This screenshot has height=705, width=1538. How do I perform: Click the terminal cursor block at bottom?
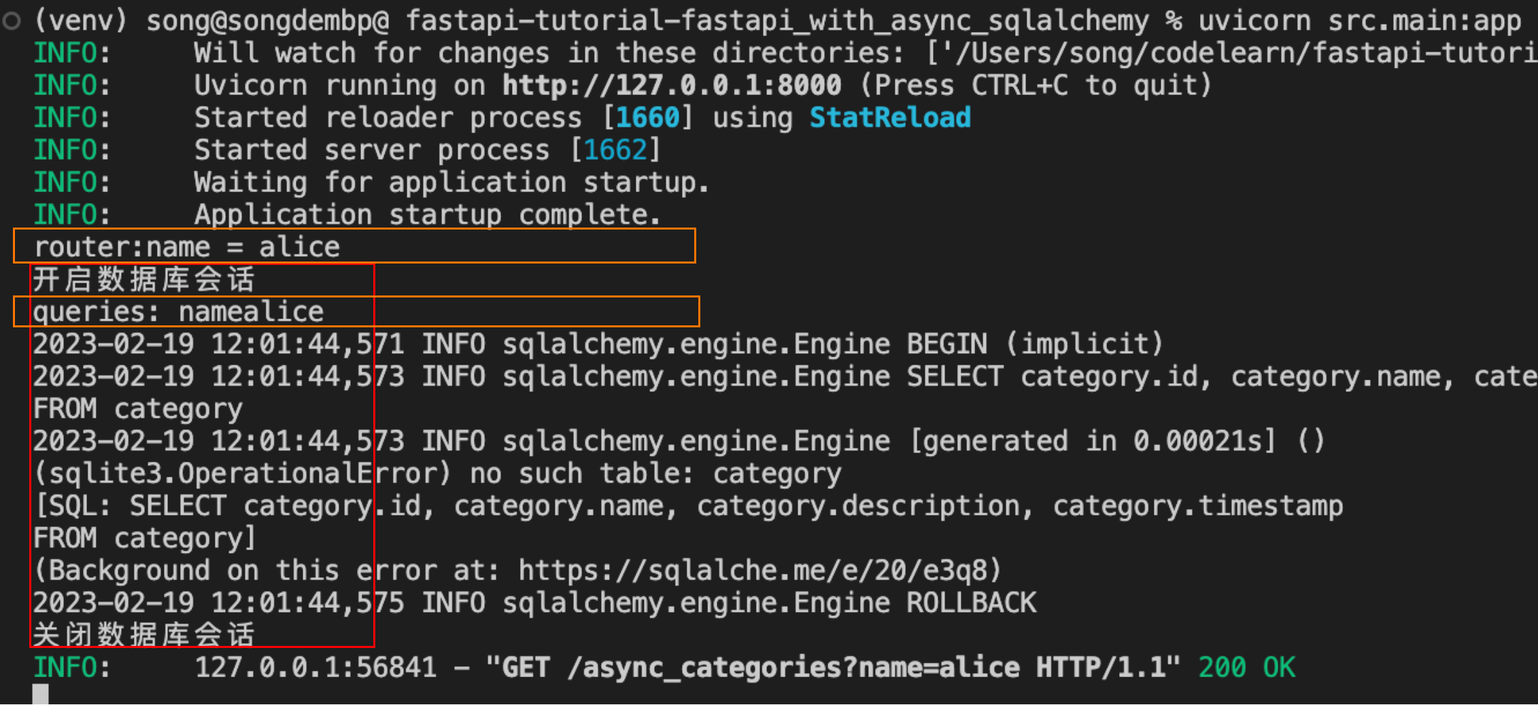41,694
